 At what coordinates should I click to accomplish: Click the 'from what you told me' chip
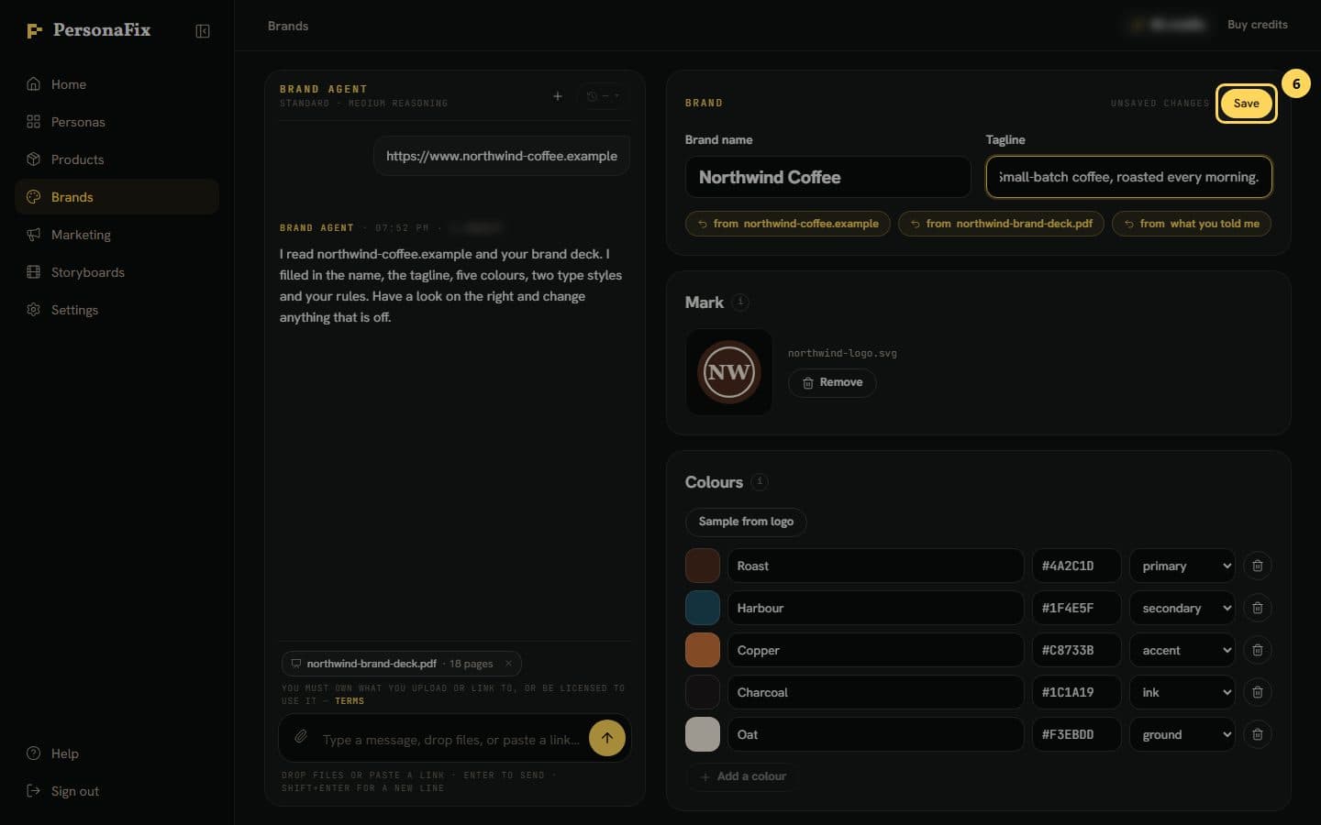[1191, 224]
